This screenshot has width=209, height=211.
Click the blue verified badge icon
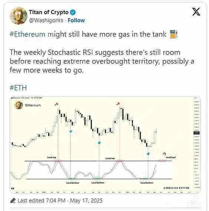pyautogui.click(x=73, y=12)
